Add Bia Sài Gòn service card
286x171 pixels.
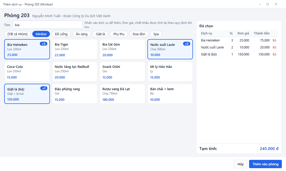pyautogui.click(x=122, y=49)
